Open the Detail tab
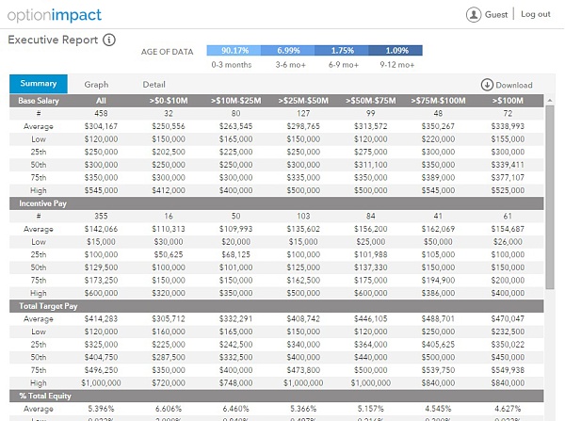The width and height of the screenshot is (565, 421). tap(153, 84)
